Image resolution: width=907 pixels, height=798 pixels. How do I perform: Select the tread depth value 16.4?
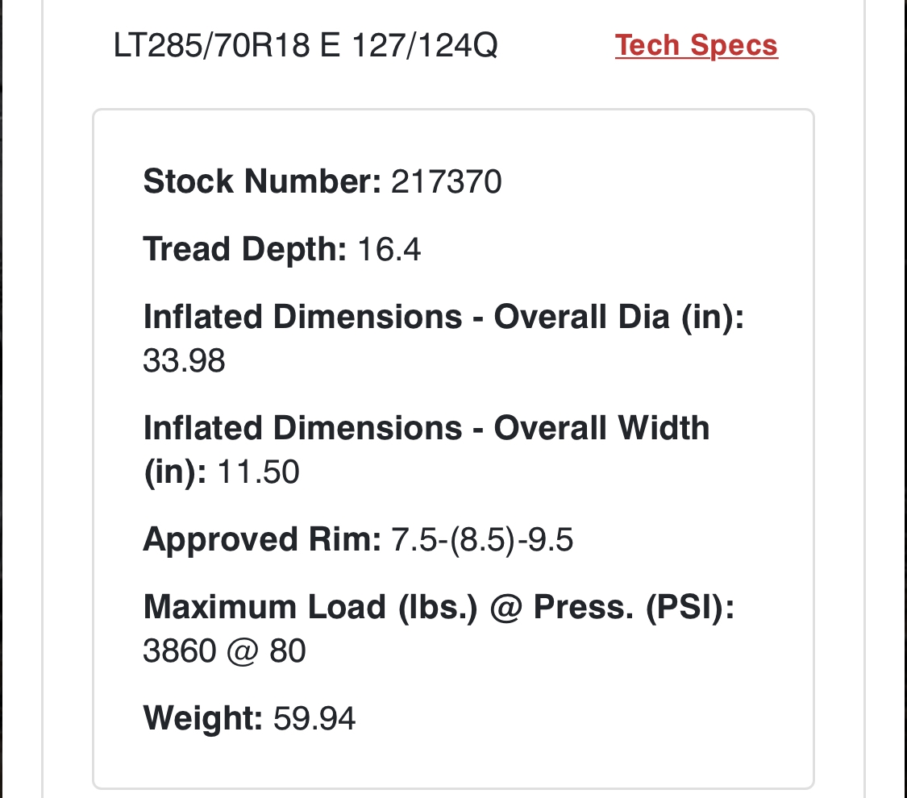pyautogui.click(x=389, y=249)
